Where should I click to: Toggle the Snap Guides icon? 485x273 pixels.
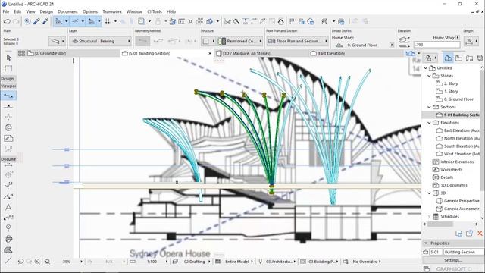click(75, 21)
